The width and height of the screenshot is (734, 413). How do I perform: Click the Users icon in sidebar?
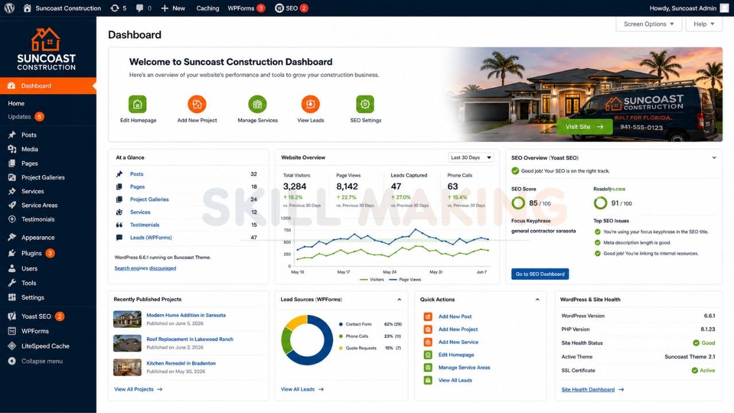tap(11, 268)
